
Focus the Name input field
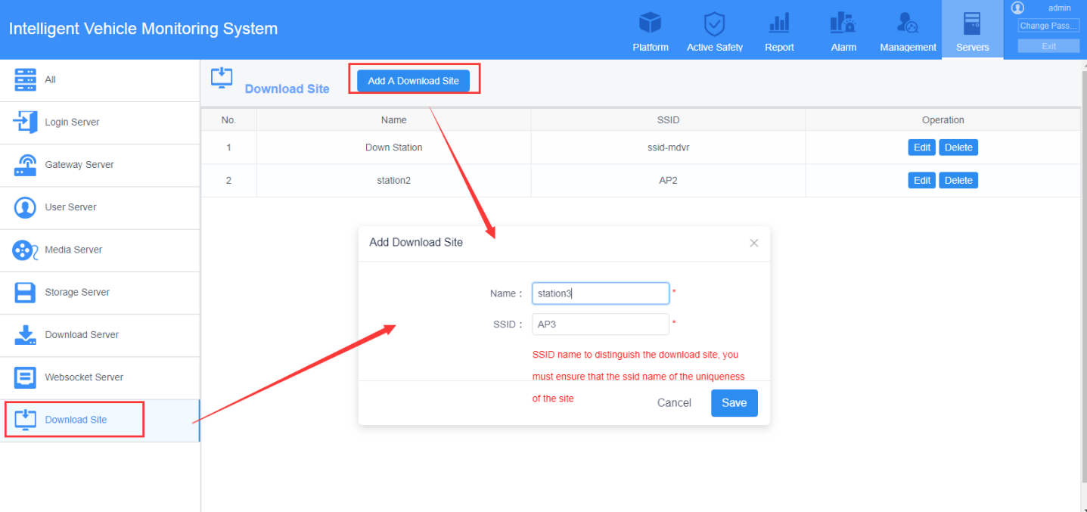601,293
